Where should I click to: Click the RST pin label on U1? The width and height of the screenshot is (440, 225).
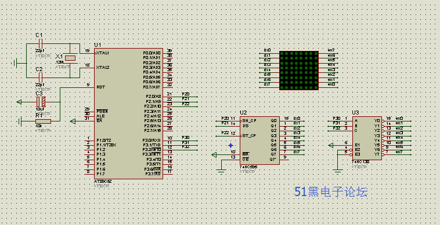pyautogui.click(x=100, y=87)
